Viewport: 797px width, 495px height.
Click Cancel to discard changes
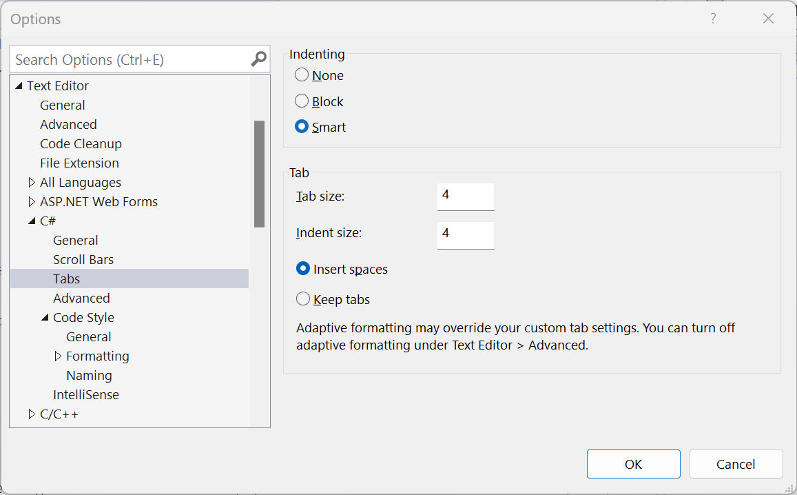click(x=736, y=464)
